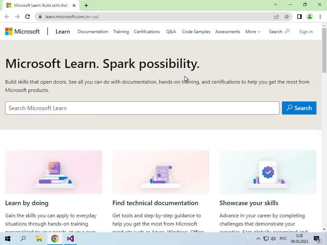The width and height of the screenshot is (327, 245).
Task: Open File Explorer from the taskbar
Action: pyautogui.click(x=39, y=239)
